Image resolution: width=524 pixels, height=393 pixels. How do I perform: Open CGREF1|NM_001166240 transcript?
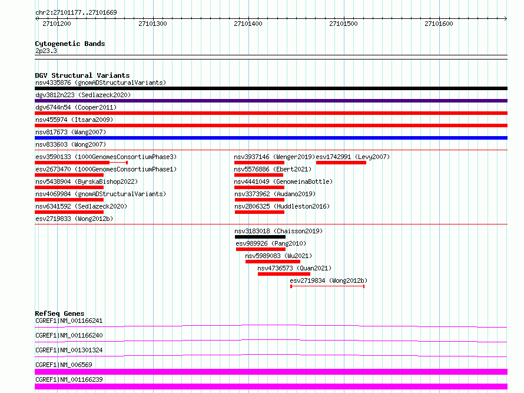(69, 335)
